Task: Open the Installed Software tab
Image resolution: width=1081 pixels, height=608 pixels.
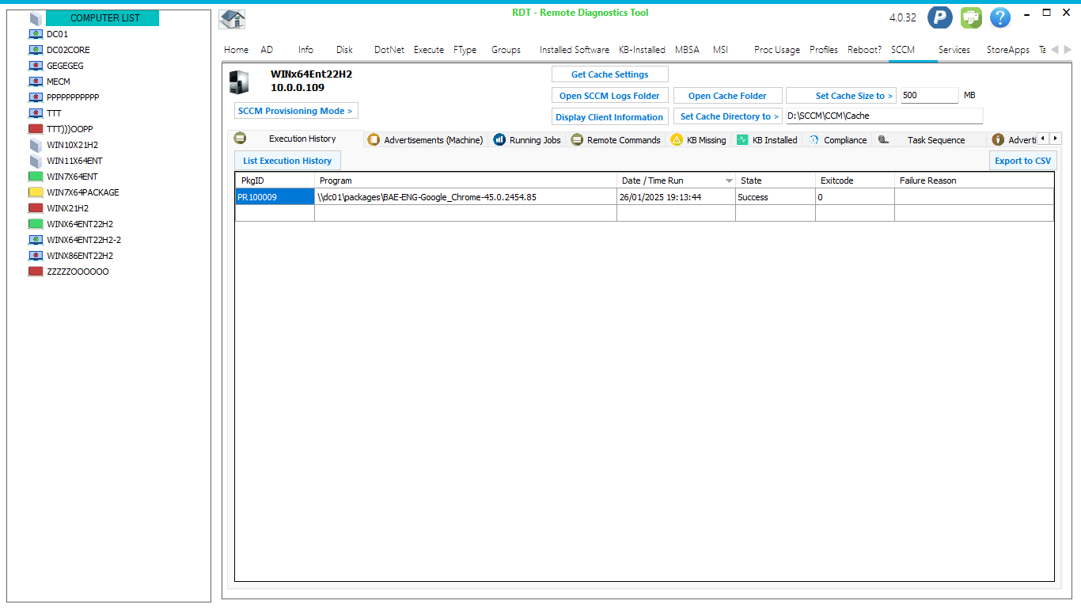Action: pos(575,49)
